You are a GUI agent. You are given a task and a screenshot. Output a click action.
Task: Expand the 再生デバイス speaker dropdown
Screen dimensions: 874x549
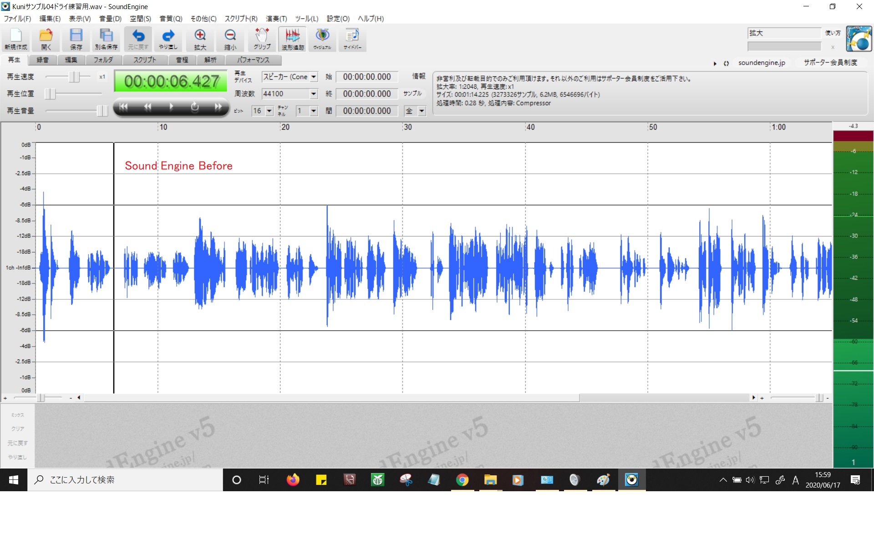tap(314, 77)
